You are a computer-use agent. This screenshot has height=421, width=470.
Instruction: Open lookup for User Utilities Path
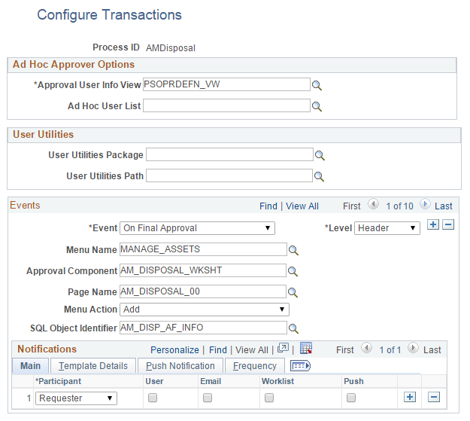(x=319, y=176)
